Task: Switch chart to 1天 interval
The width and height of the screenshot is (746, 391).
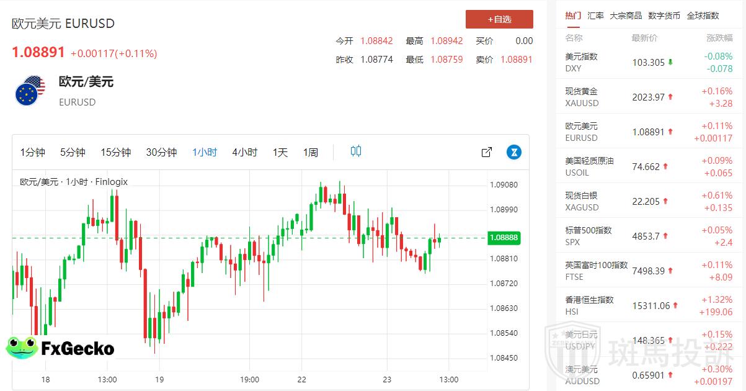Action: [x=280, y=152]
